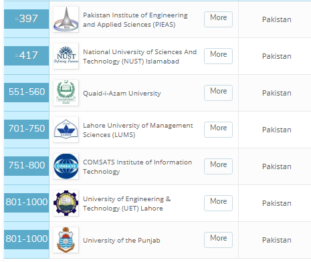Open Lahore University of Management Sciences link
Screen dimensions: 311x262
pyautogui.click(x=138, y=130)
